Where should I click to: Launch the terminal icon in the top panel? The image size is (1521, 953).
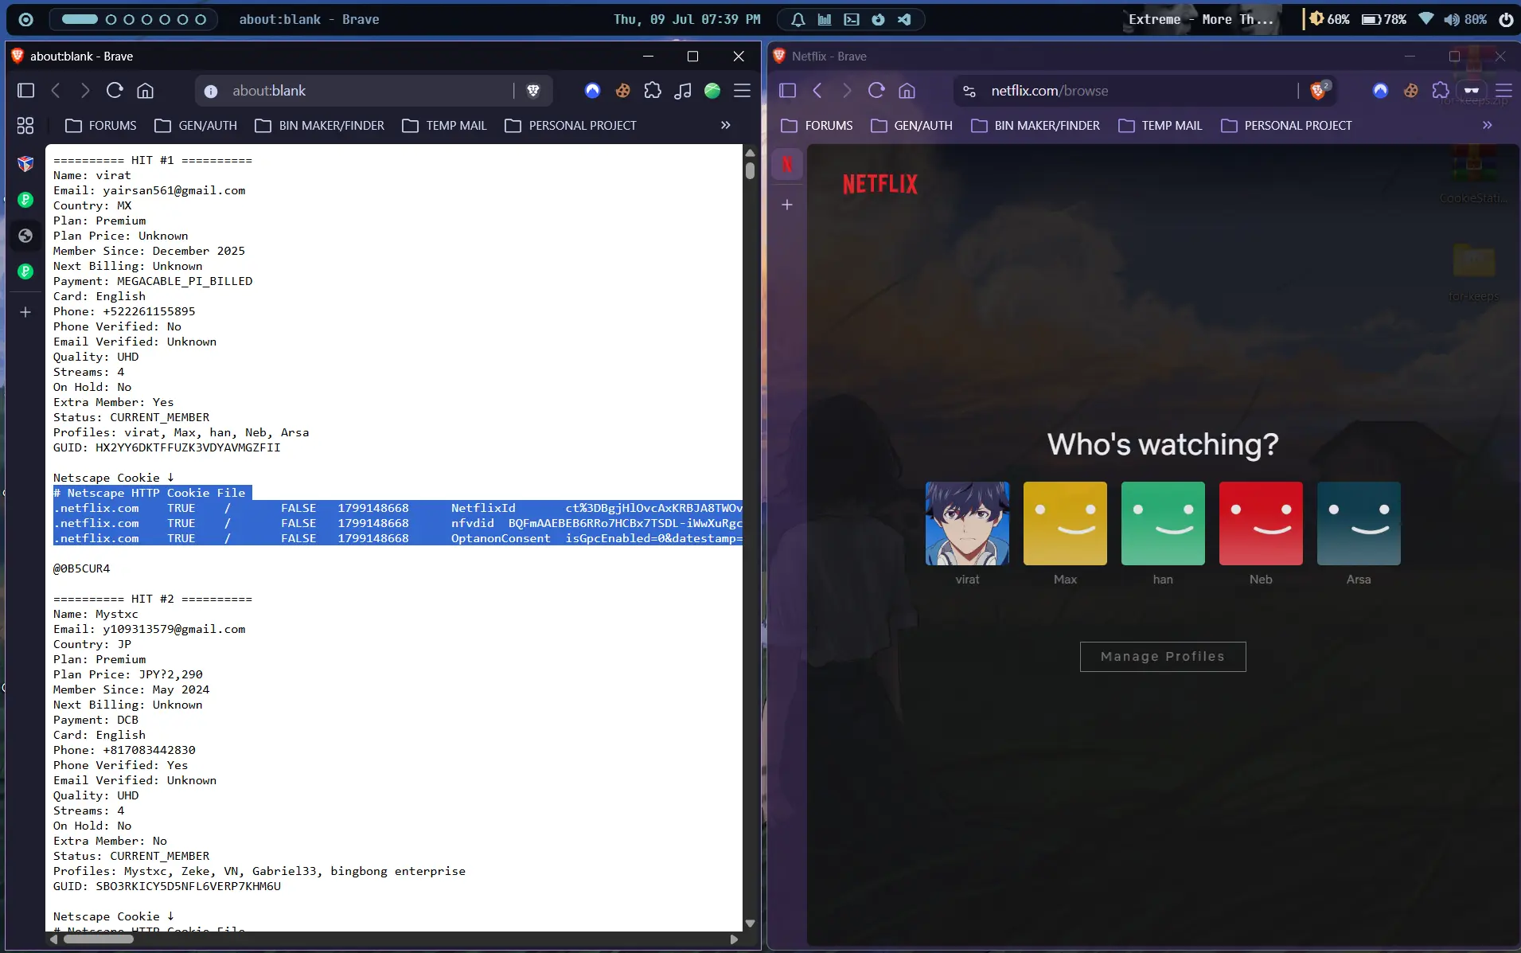pos(851,19)
